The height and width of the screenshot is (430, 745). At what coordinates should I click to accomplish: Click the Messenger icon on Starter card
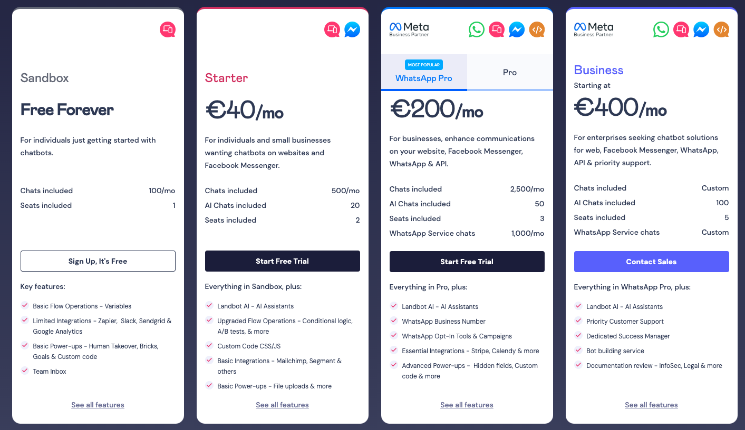click(x=352, y=29)
